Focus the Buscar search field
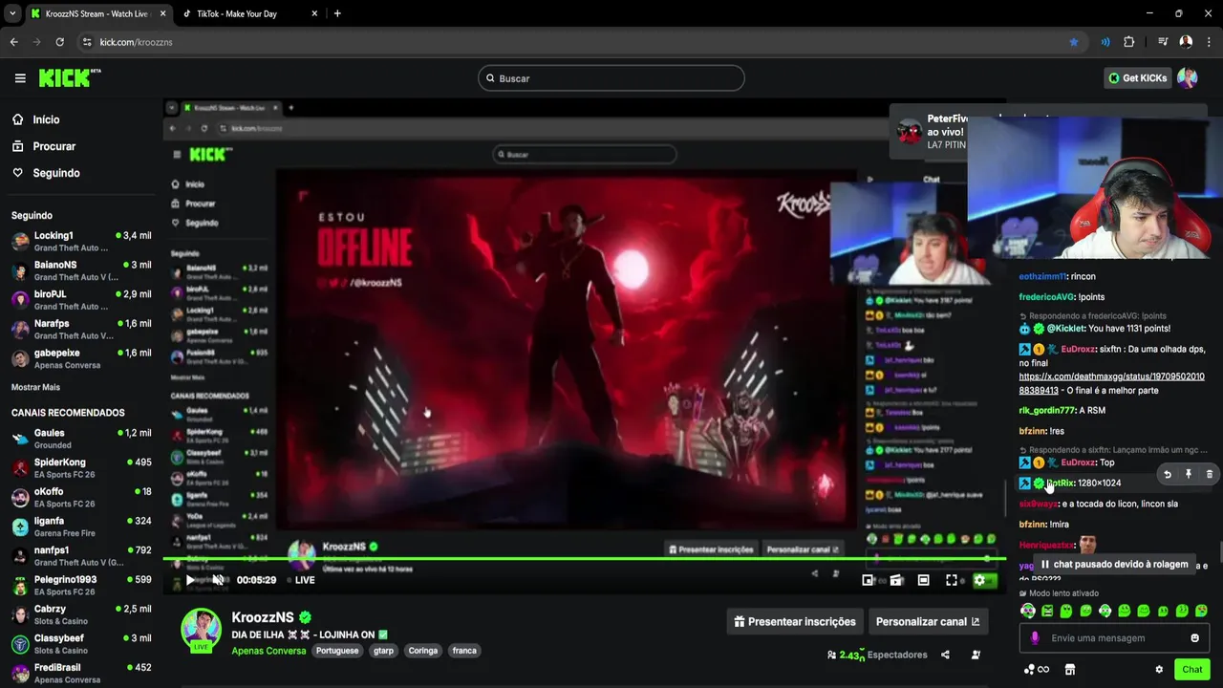Viewport: 1223px width, 688px height. (x=611, y=78)
